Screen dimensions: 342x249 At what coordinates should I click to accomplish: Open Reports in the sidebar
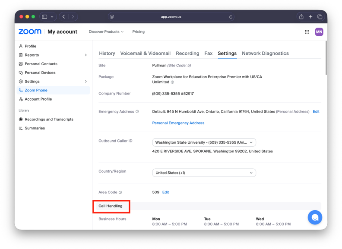click(53, 55)
